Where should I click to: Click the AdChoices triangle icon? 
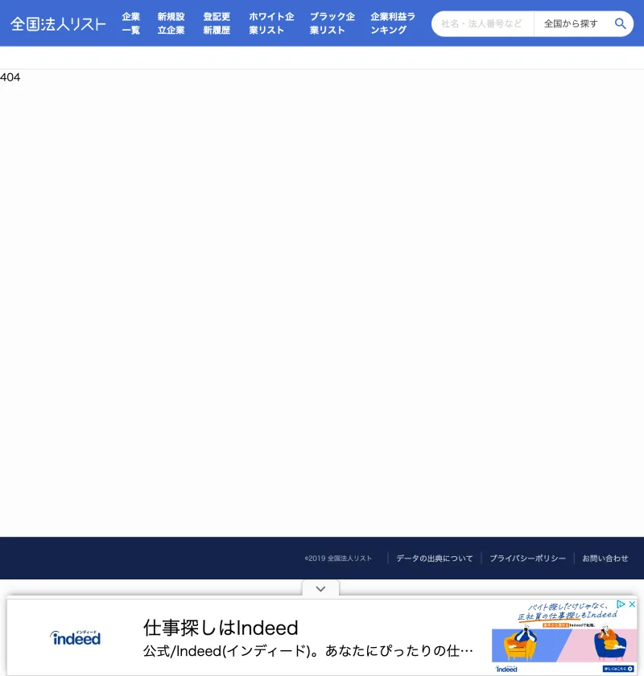click(x=621, y=604)
